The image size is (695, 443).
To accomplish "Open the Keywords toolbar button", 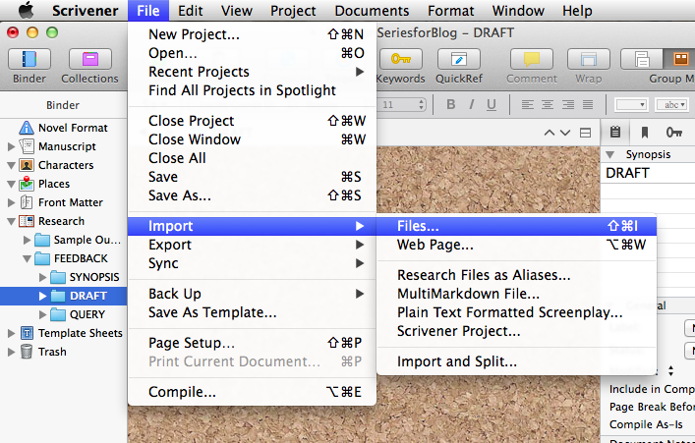I will (x=401, y=59).
